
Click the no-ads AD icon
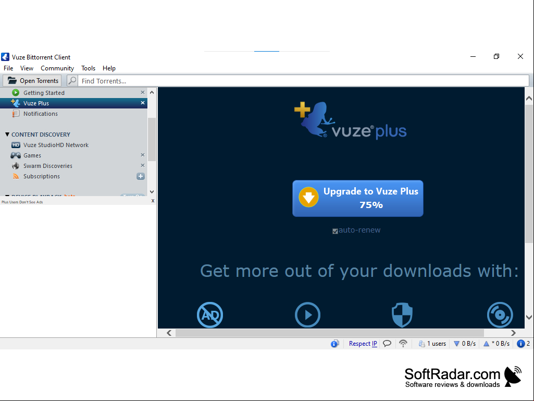click(210, 315)
